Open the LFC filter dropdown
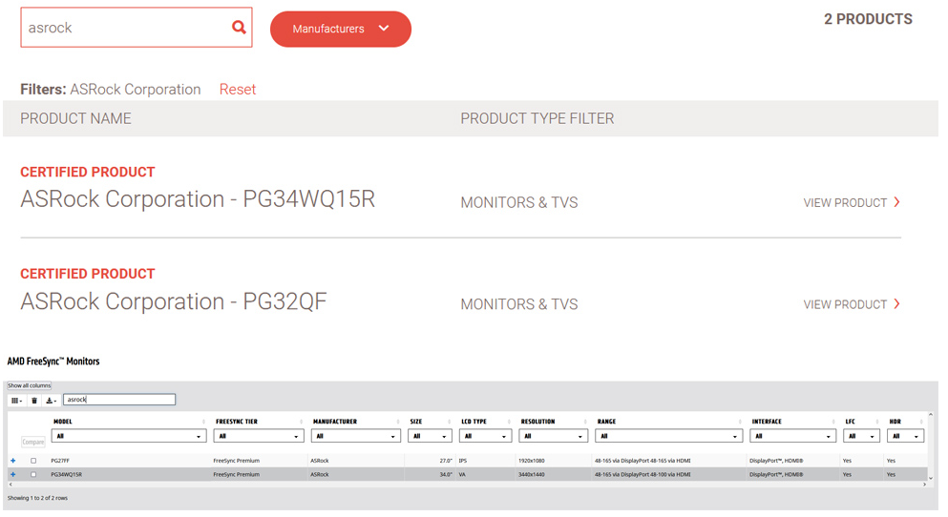The image size is (948, 517). click(x=861, y=436)
